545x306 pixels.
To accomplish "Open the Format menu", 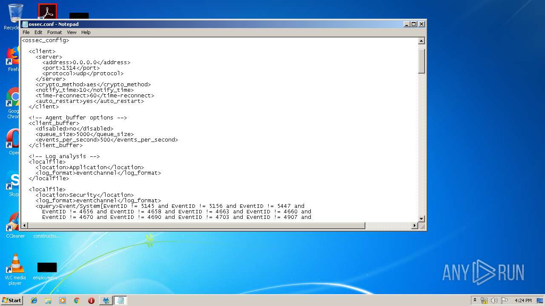I will pyautogui.click(x=54, y=32).
